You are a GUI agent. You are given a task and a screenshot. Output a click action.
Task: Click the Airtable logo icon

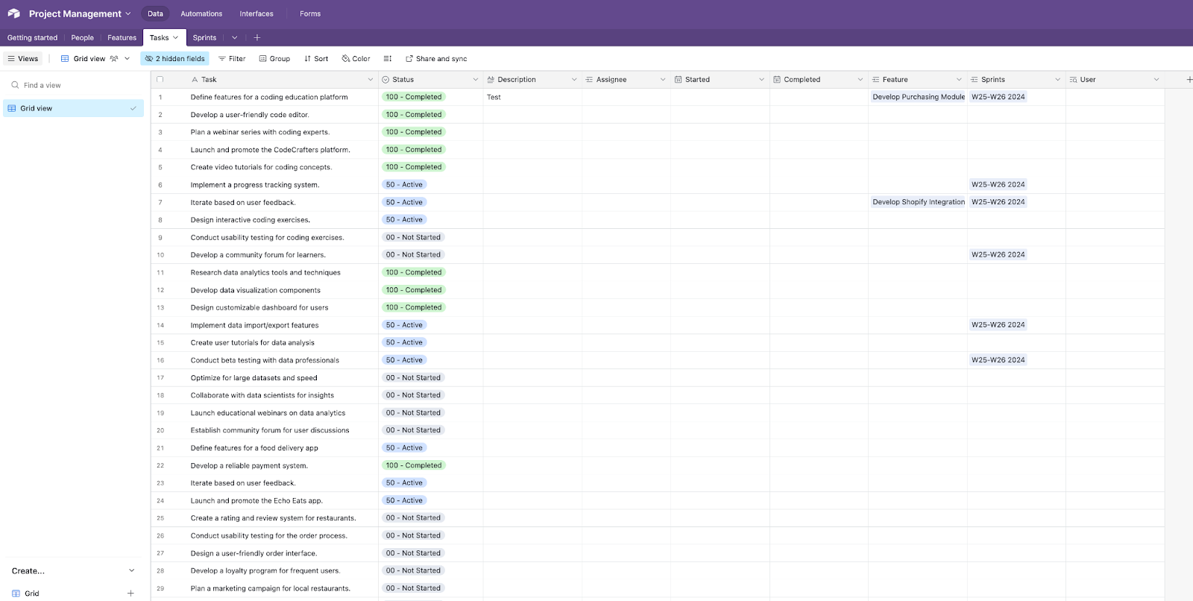13,13
